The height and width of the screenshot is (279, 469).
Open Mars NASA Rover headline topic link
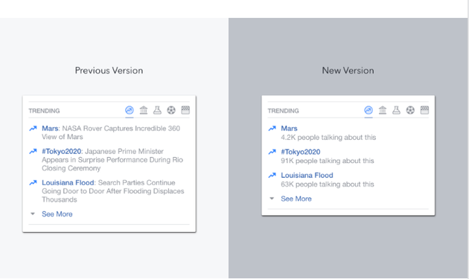(x=50, y=128)
